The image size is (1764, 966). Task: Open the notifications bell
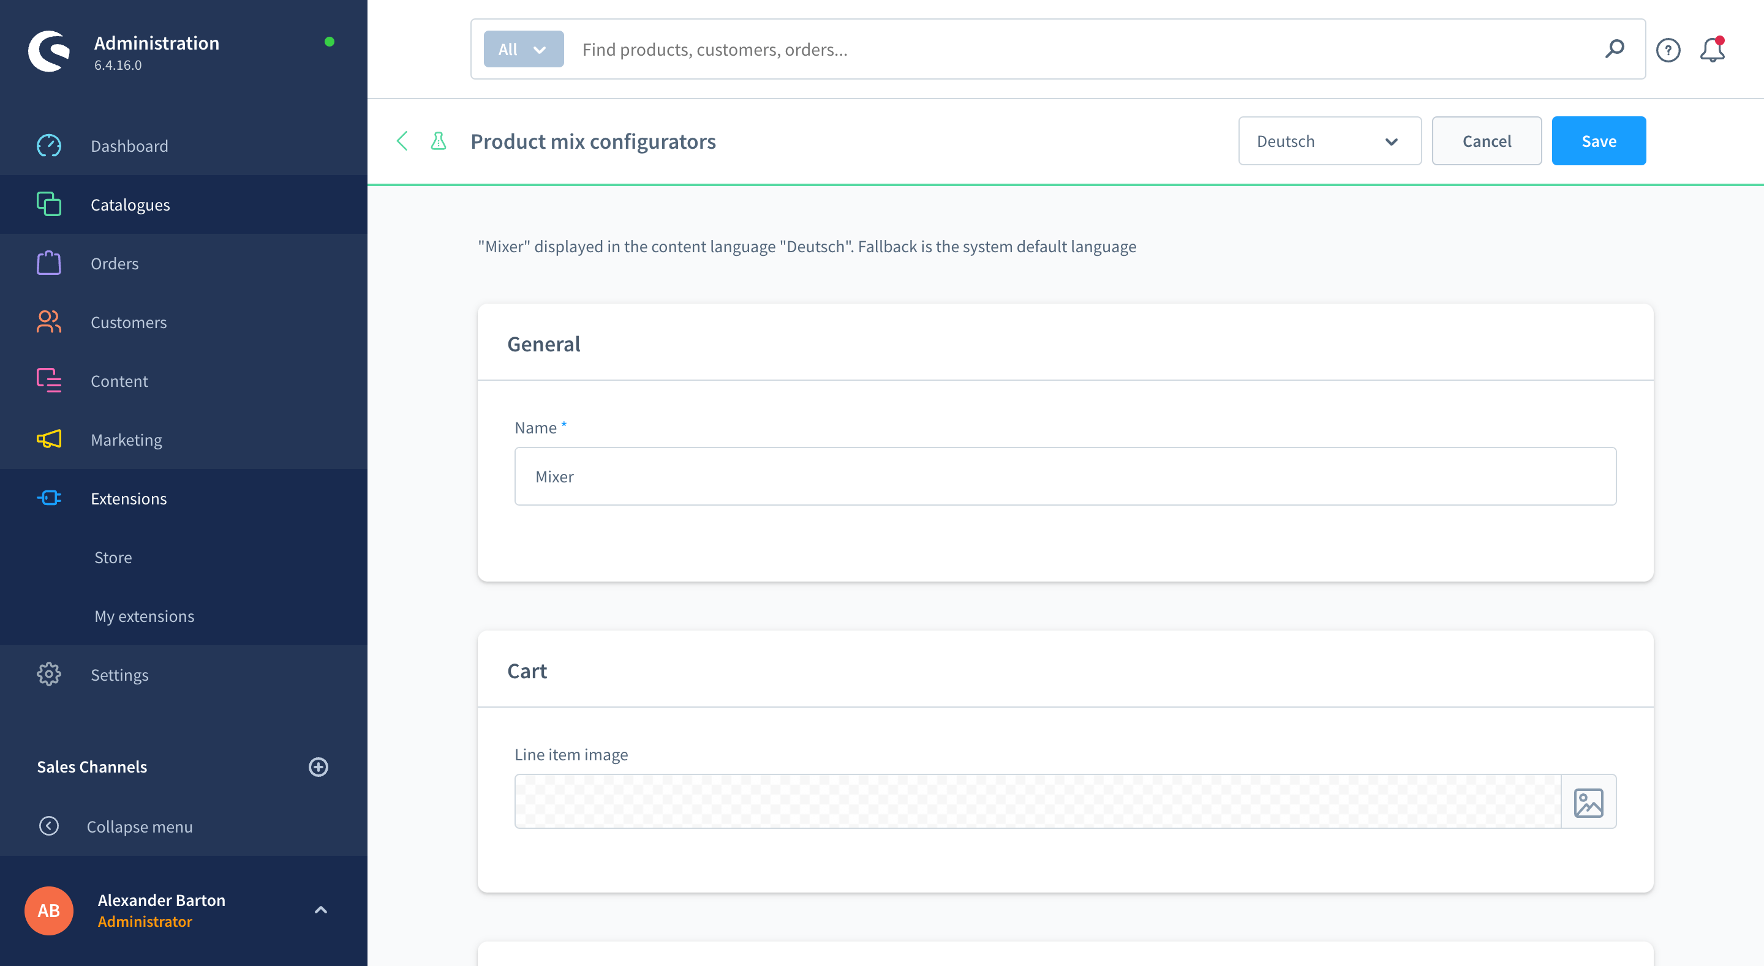coord(1711,50)
